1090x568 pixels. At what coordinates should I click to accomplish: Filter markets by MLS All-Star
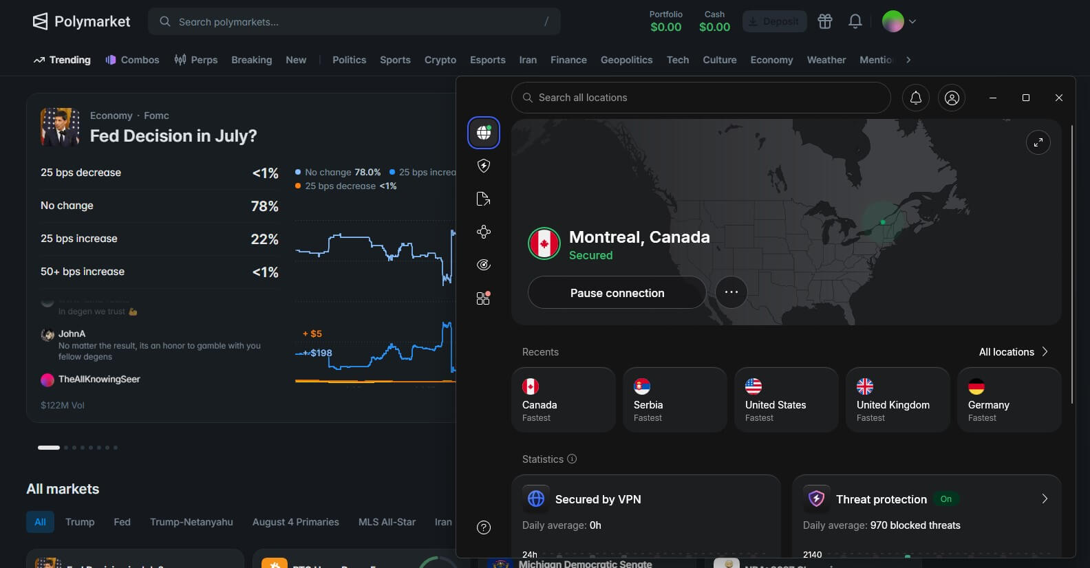tap(387, 522)
